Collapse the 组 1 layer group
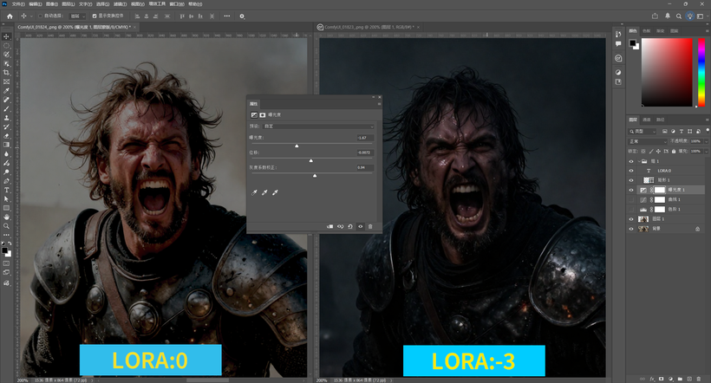The height and width of the screenshot is (383, 711). click(x=641, y=161)
